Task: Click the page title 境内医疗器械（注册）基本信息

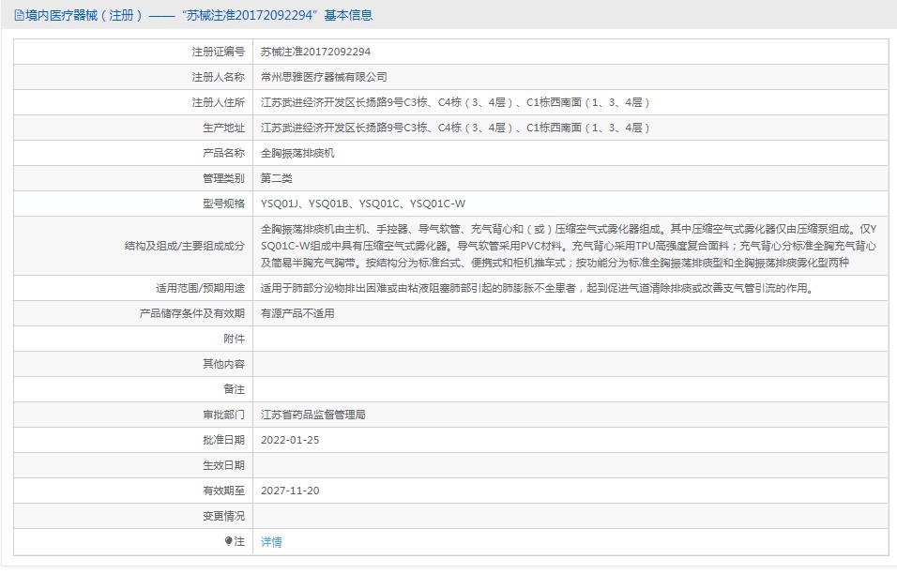Action: click(199, 15)
